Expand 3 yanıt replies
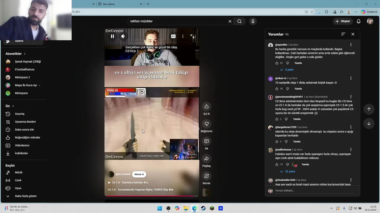380x213 pixels. [x=287, y=70]
